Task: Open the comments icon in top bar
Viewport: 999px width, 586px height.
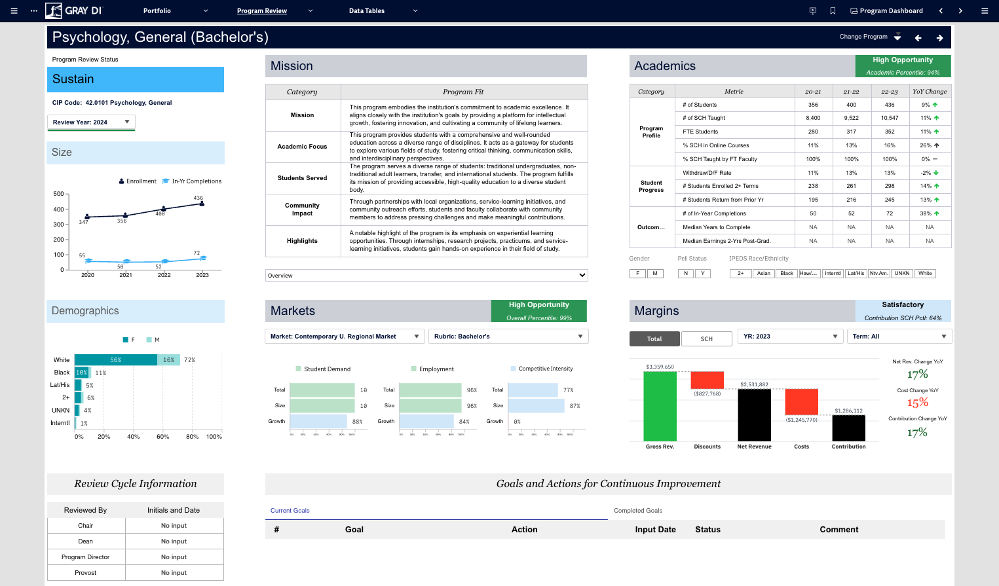Action: (813, 11)
